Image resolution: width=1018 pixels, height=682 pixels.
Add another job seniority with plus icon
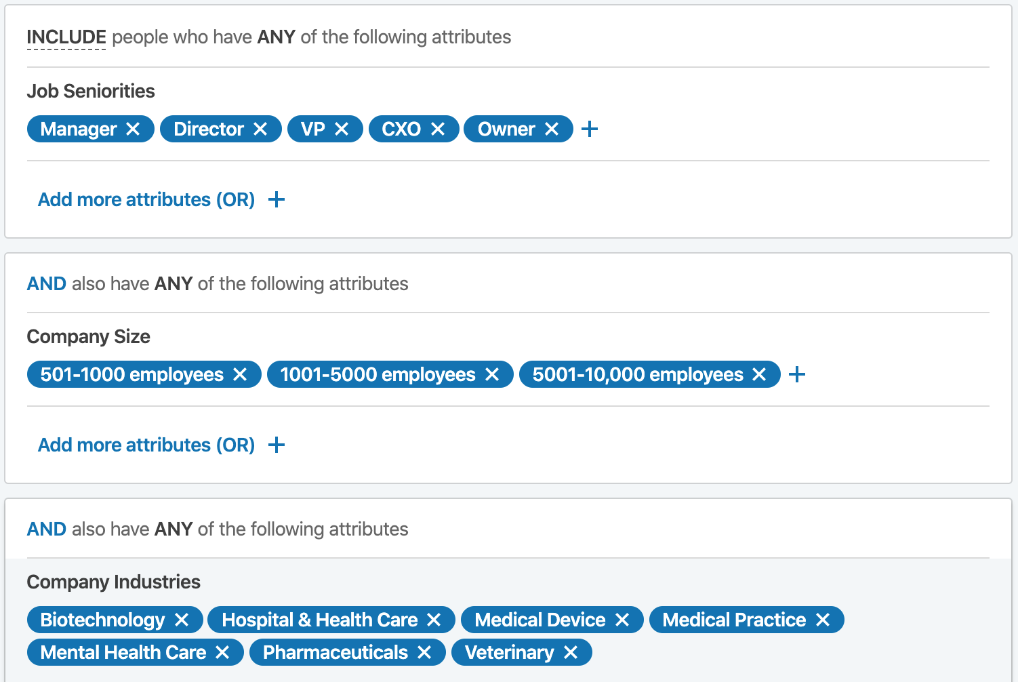pos(590,129)
